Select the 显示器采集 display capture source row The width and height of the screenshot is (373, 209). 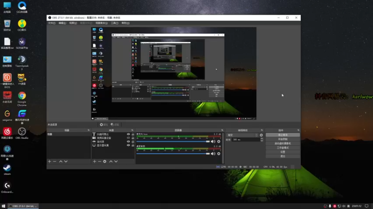coord(113,145)
